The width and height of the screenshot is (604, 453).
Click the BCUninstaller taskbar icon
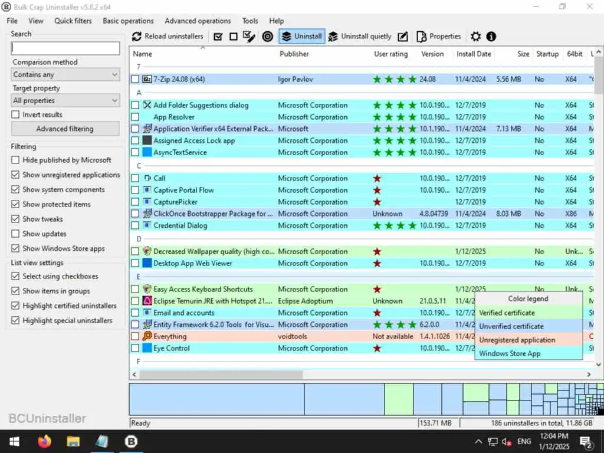131,441
